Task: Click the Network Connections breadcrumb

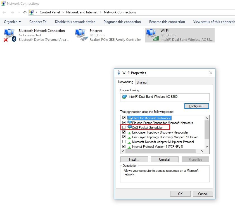Action: tap(120, 12)
